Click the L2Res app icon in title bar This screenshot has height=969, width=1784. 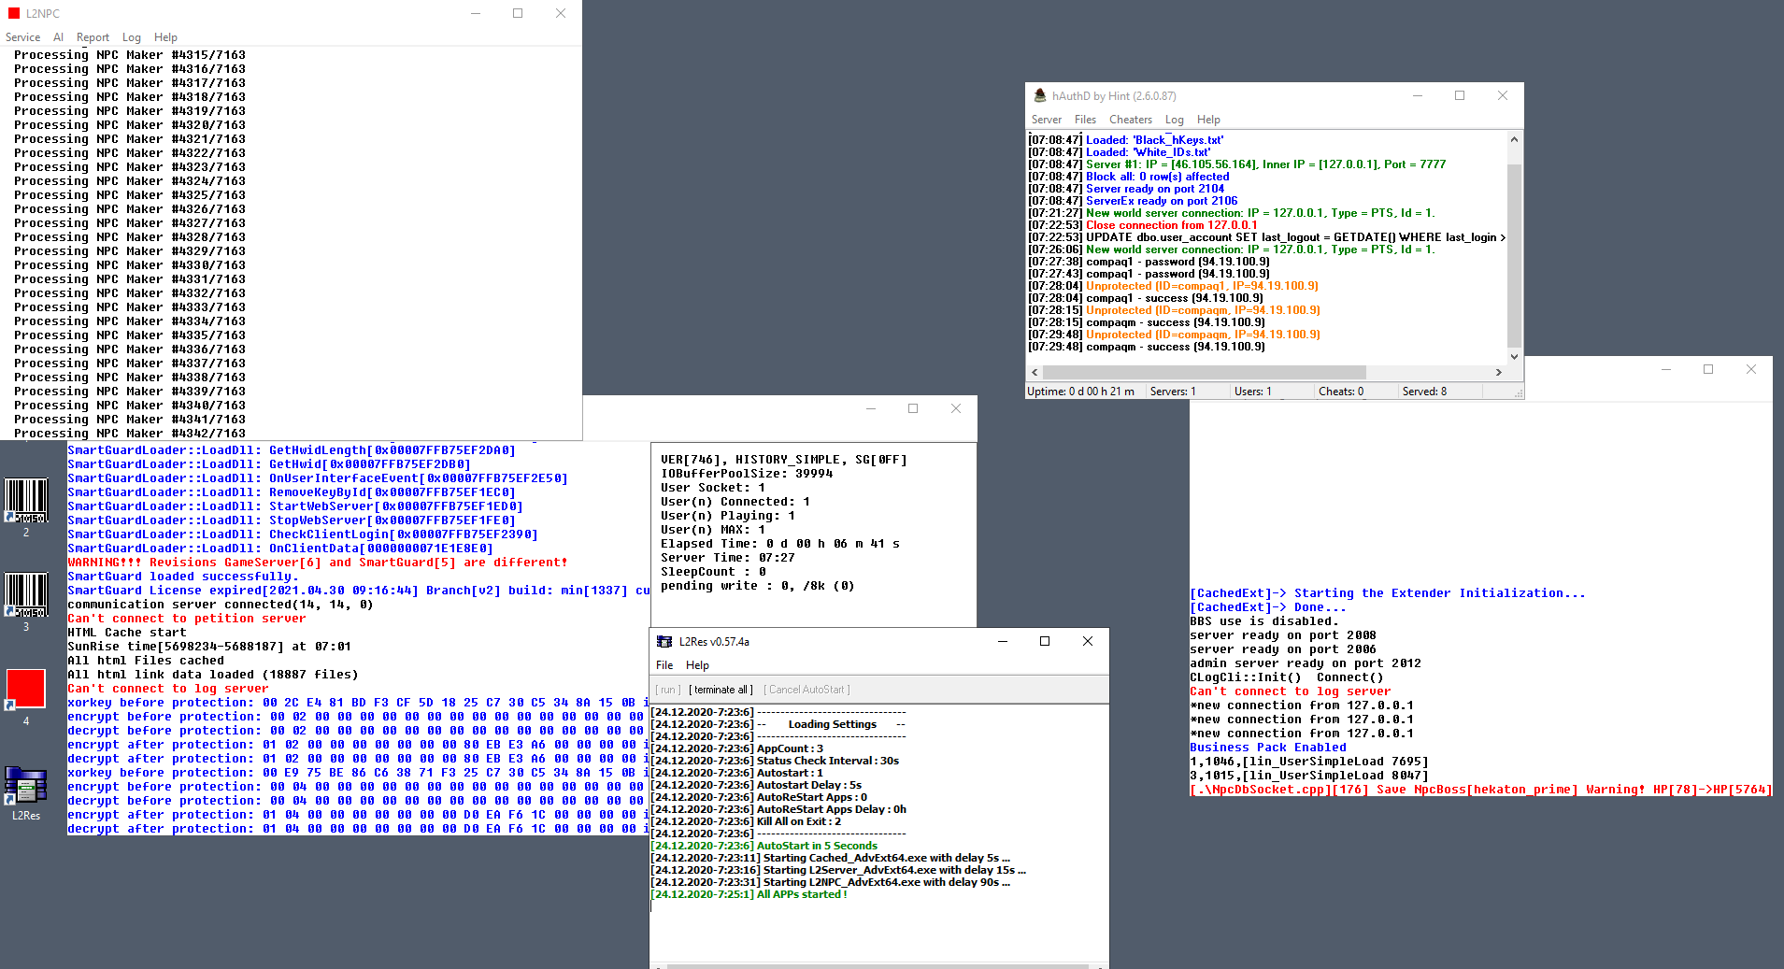click(664, 641)
